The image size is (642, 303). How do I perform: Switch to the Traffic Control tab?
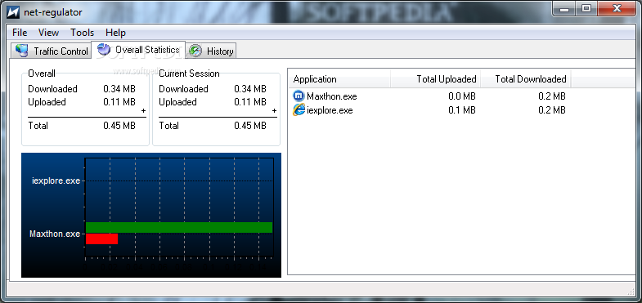52,51
